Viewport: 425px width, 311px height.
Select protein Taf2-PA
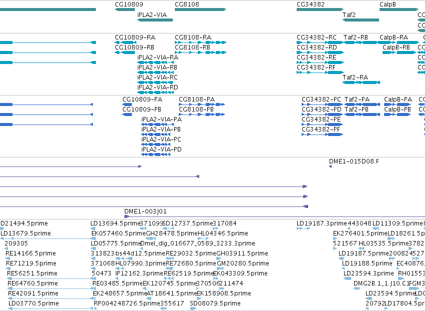point(362,104)
